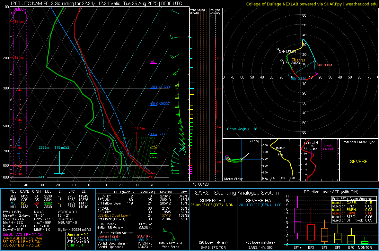Click the SR Wind v. Height plot label
The height and width of the screenshot is (251, 379).
(313, 146)
